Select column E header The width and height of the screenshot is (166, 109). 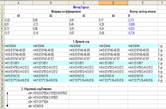(x=143, y=3)
